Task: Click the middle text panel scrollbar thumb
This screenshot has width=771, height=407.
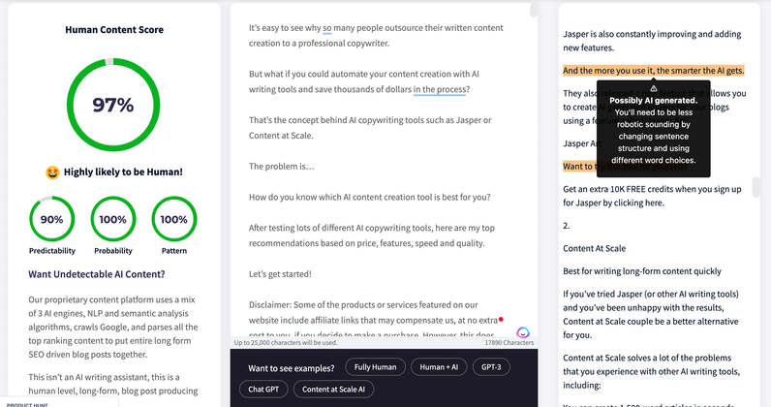Action: point(534,10)
